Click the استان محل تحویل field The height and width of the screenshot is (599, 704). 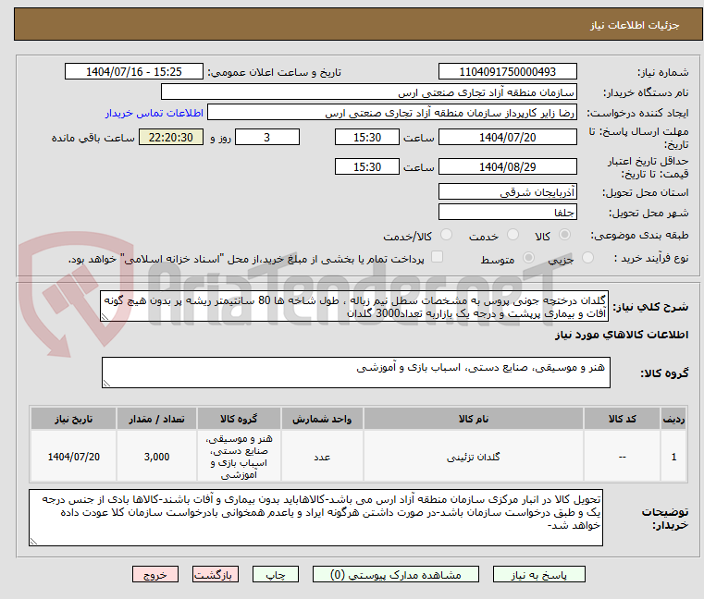[507, 191]
